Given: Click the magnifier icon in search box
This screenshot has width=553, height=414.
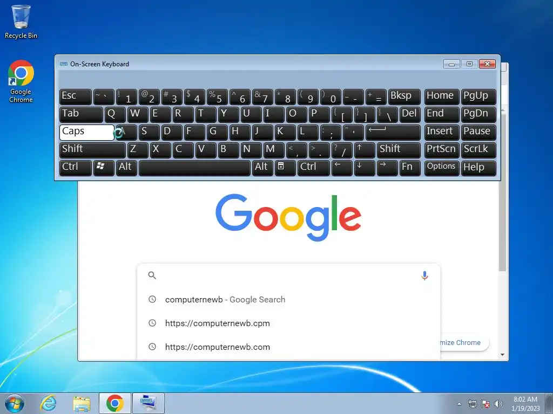Looking at the screenshot, I should coord(152,275).
